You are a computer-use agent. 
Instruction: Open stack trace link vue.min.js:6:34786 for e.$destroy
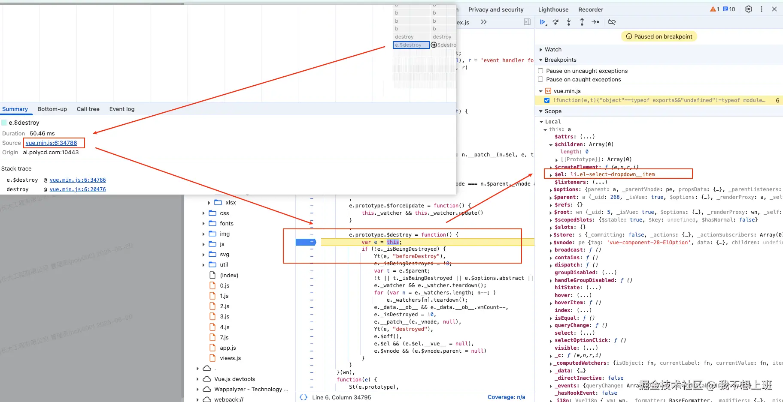[78, 180]
